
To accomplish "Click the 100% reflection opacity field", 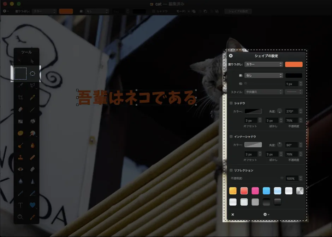I will [292, 178].
